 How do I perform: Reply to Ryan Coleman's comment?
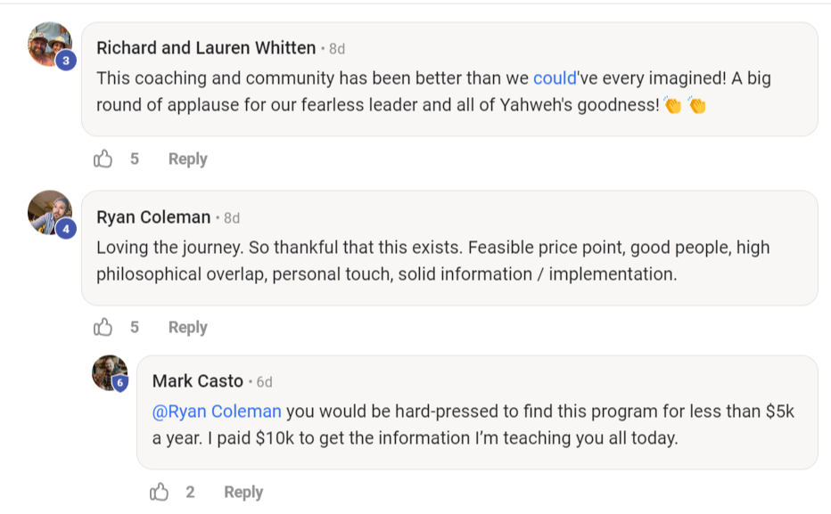(187, 327)
